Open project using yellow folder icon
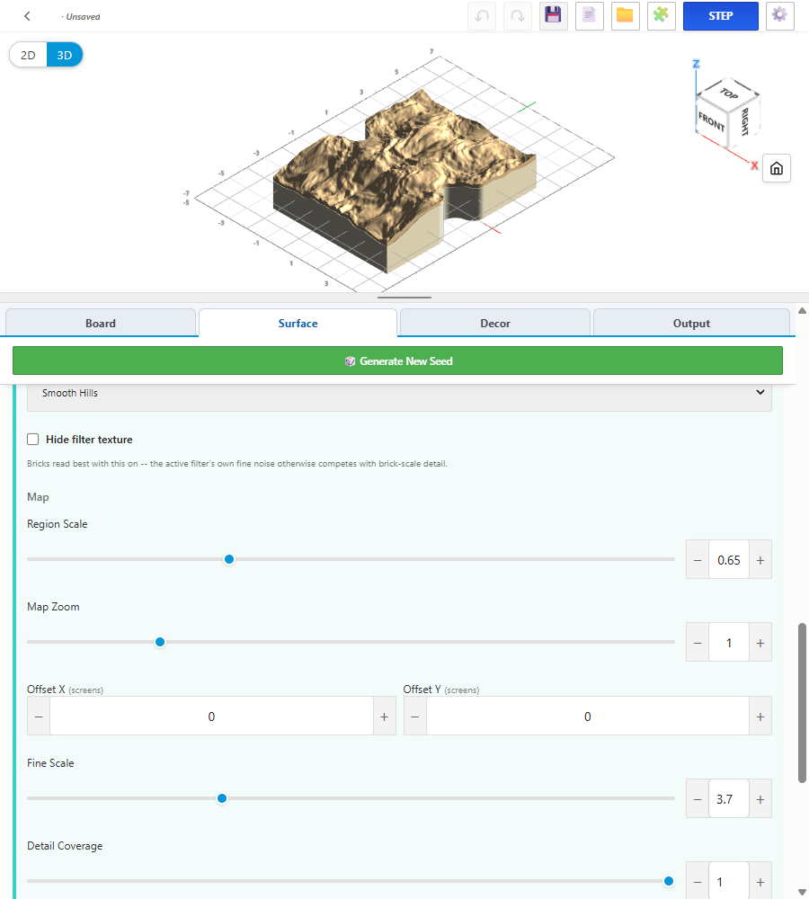This screenshot has width=809, height=899. tap(625, 16)
